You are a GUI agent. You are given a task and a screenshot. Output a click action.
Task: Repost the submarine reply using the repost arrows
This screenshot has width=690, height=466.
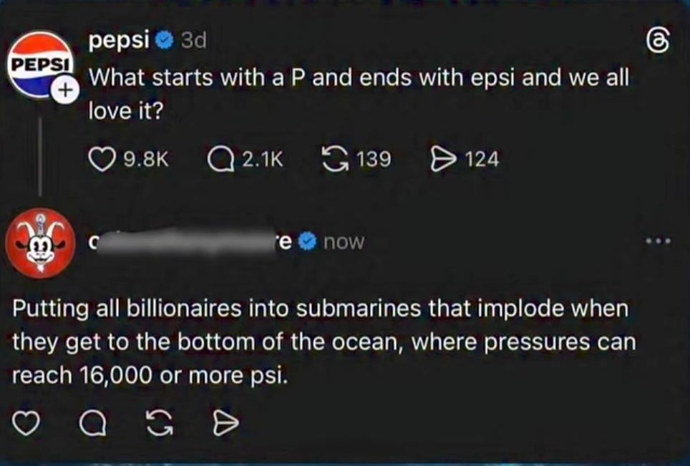[x=160, y=423]
